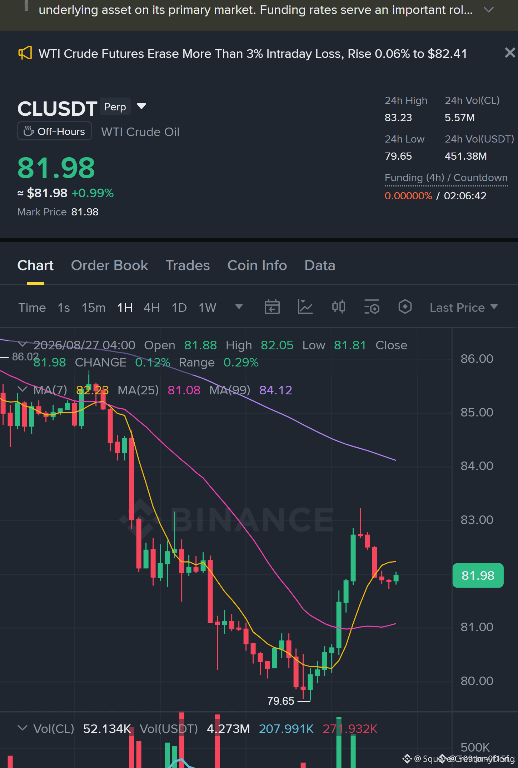Open the calendar go-to-date icon
The height and width of the screenshot is (768, 518).
[x=272, y=307]
